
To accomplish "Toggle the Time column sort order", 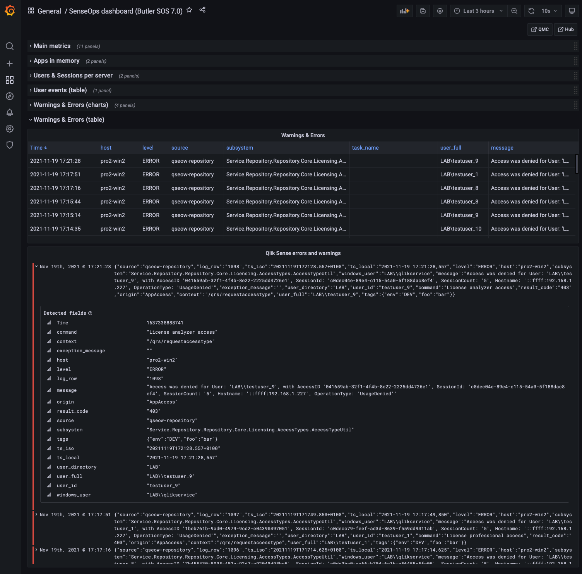I will tap(38, 148).
